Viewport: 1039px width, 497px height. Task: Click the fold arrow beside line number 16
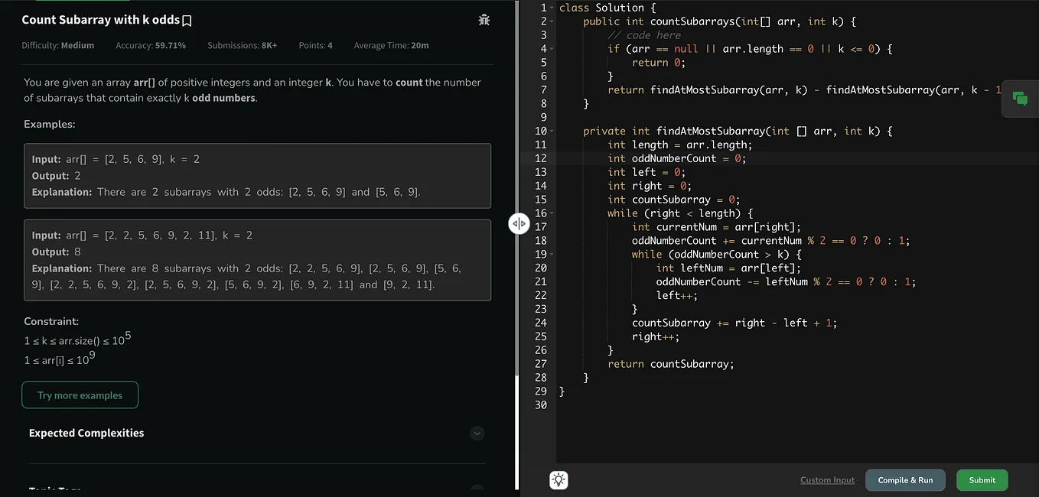pos(553,213)
